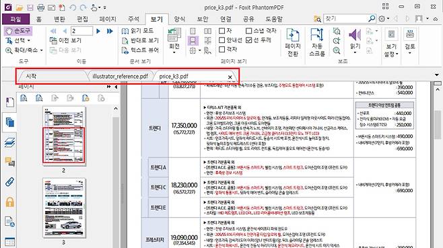The image size is (443, 248).
Task: Go to first page arrow
Action: pyautogui.click(x=53, y=31)
